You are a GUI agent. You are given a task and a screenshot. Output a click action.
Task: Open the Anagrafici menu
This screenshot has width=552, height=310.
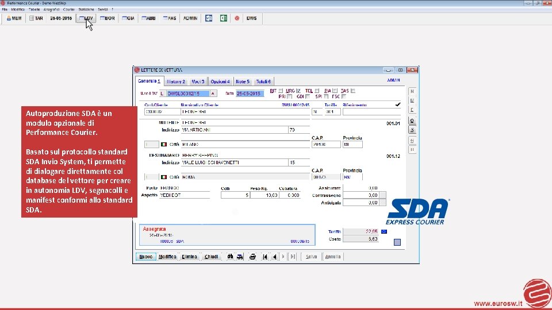[x=51, y=10]
